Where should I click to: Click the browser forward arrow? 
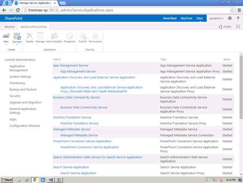[11, 10]
